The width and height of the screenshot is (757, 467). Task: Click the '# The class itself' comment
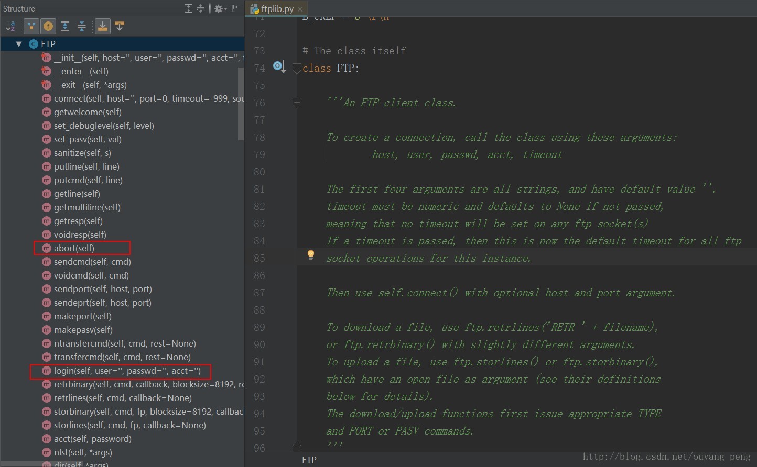(x=354, y=51)
